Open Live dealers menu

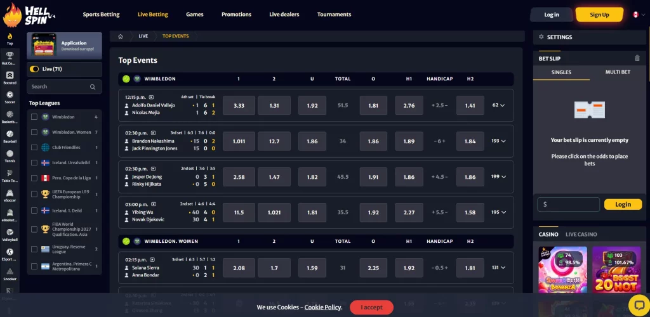pyautogui.click(x=284, y=15)
